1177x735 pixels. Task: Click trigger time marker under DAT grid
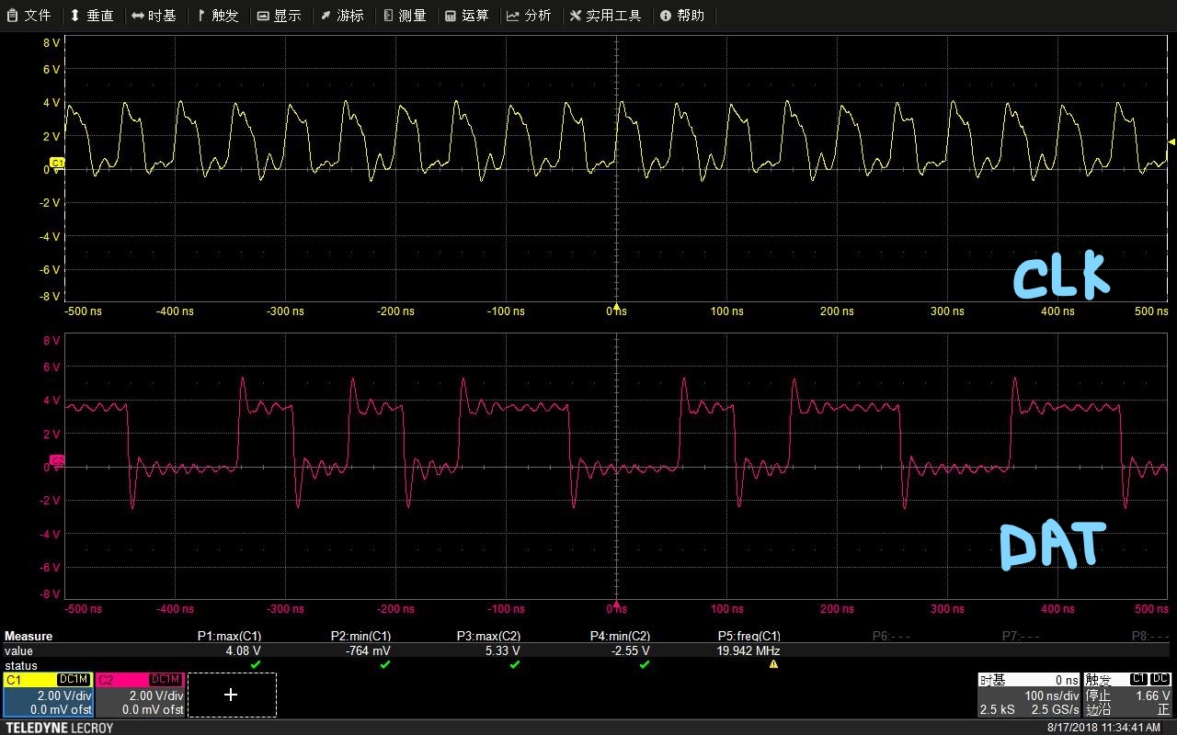point(617,602)
